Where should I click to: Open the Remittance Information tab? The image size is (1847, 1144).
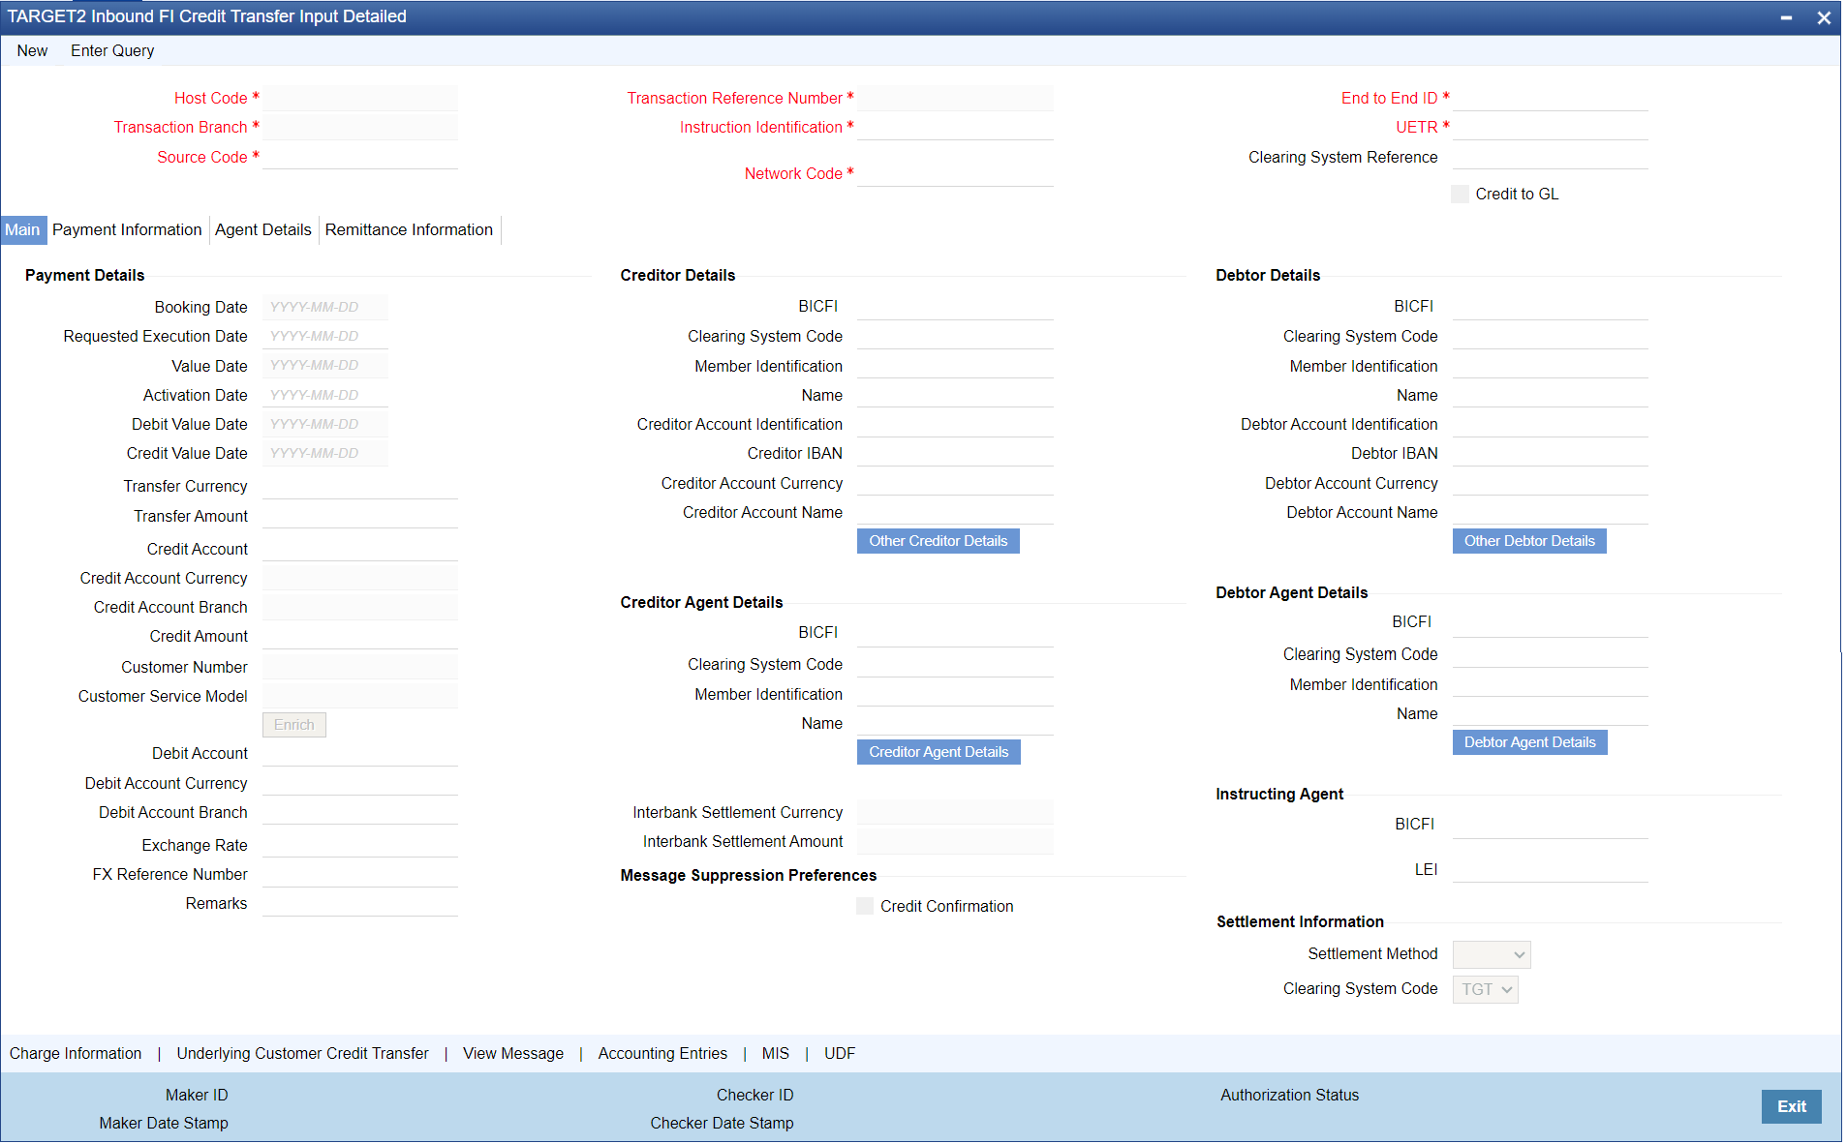[409, 229]
